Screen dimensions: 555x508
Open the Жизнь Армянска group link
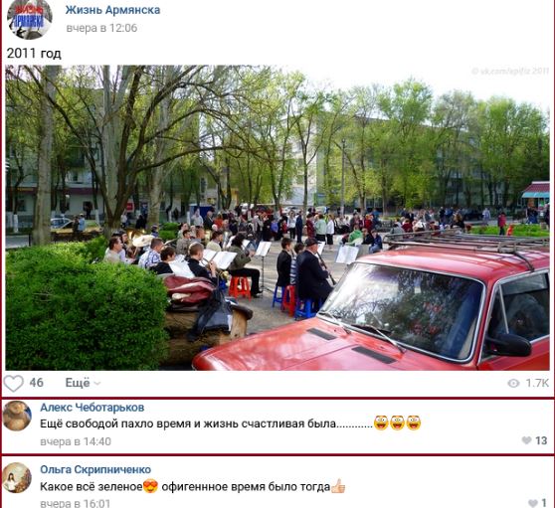[112, 10]
